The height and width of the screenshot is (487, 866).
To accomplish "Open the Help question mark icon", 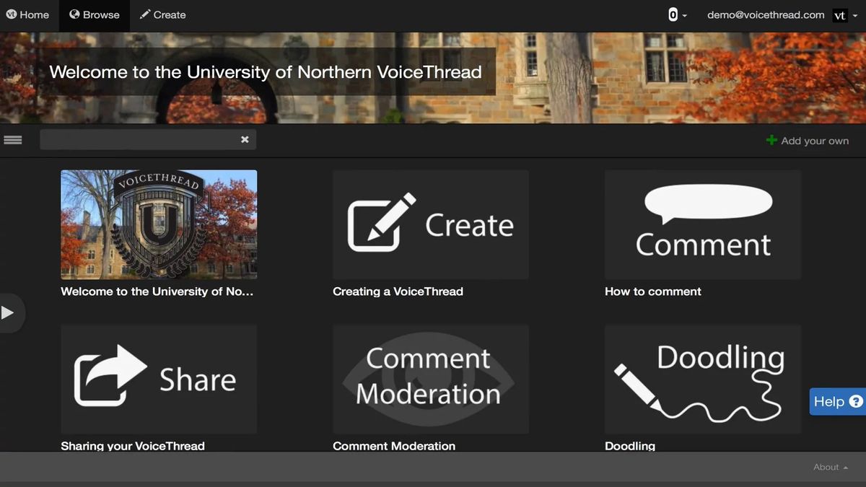I will (x=856, y=401).
